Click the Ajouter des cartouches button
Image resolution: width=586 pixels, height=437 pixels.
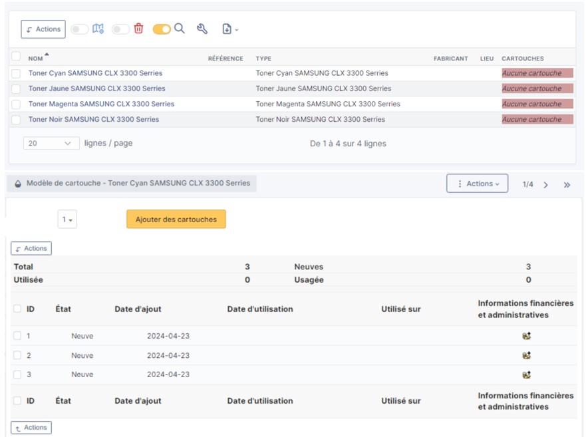[x=176, y=219]
